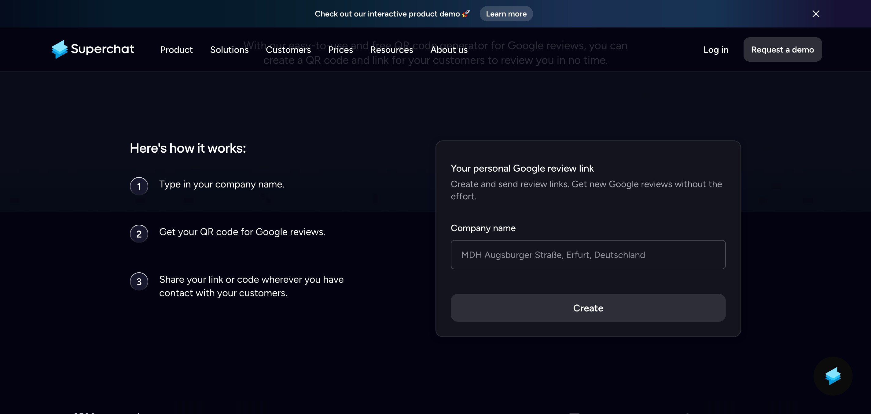Image resolution: width=871 pixels, height=414 pixels.
Task: Click Learn more in the banner
Action: click(x=506, y=14)
